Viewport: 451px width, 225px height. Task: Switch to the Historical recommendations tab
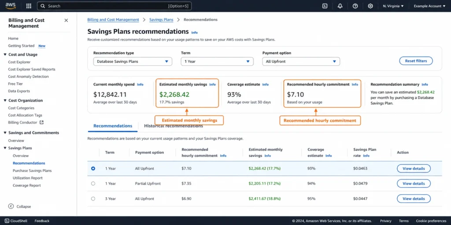(174, 126)
